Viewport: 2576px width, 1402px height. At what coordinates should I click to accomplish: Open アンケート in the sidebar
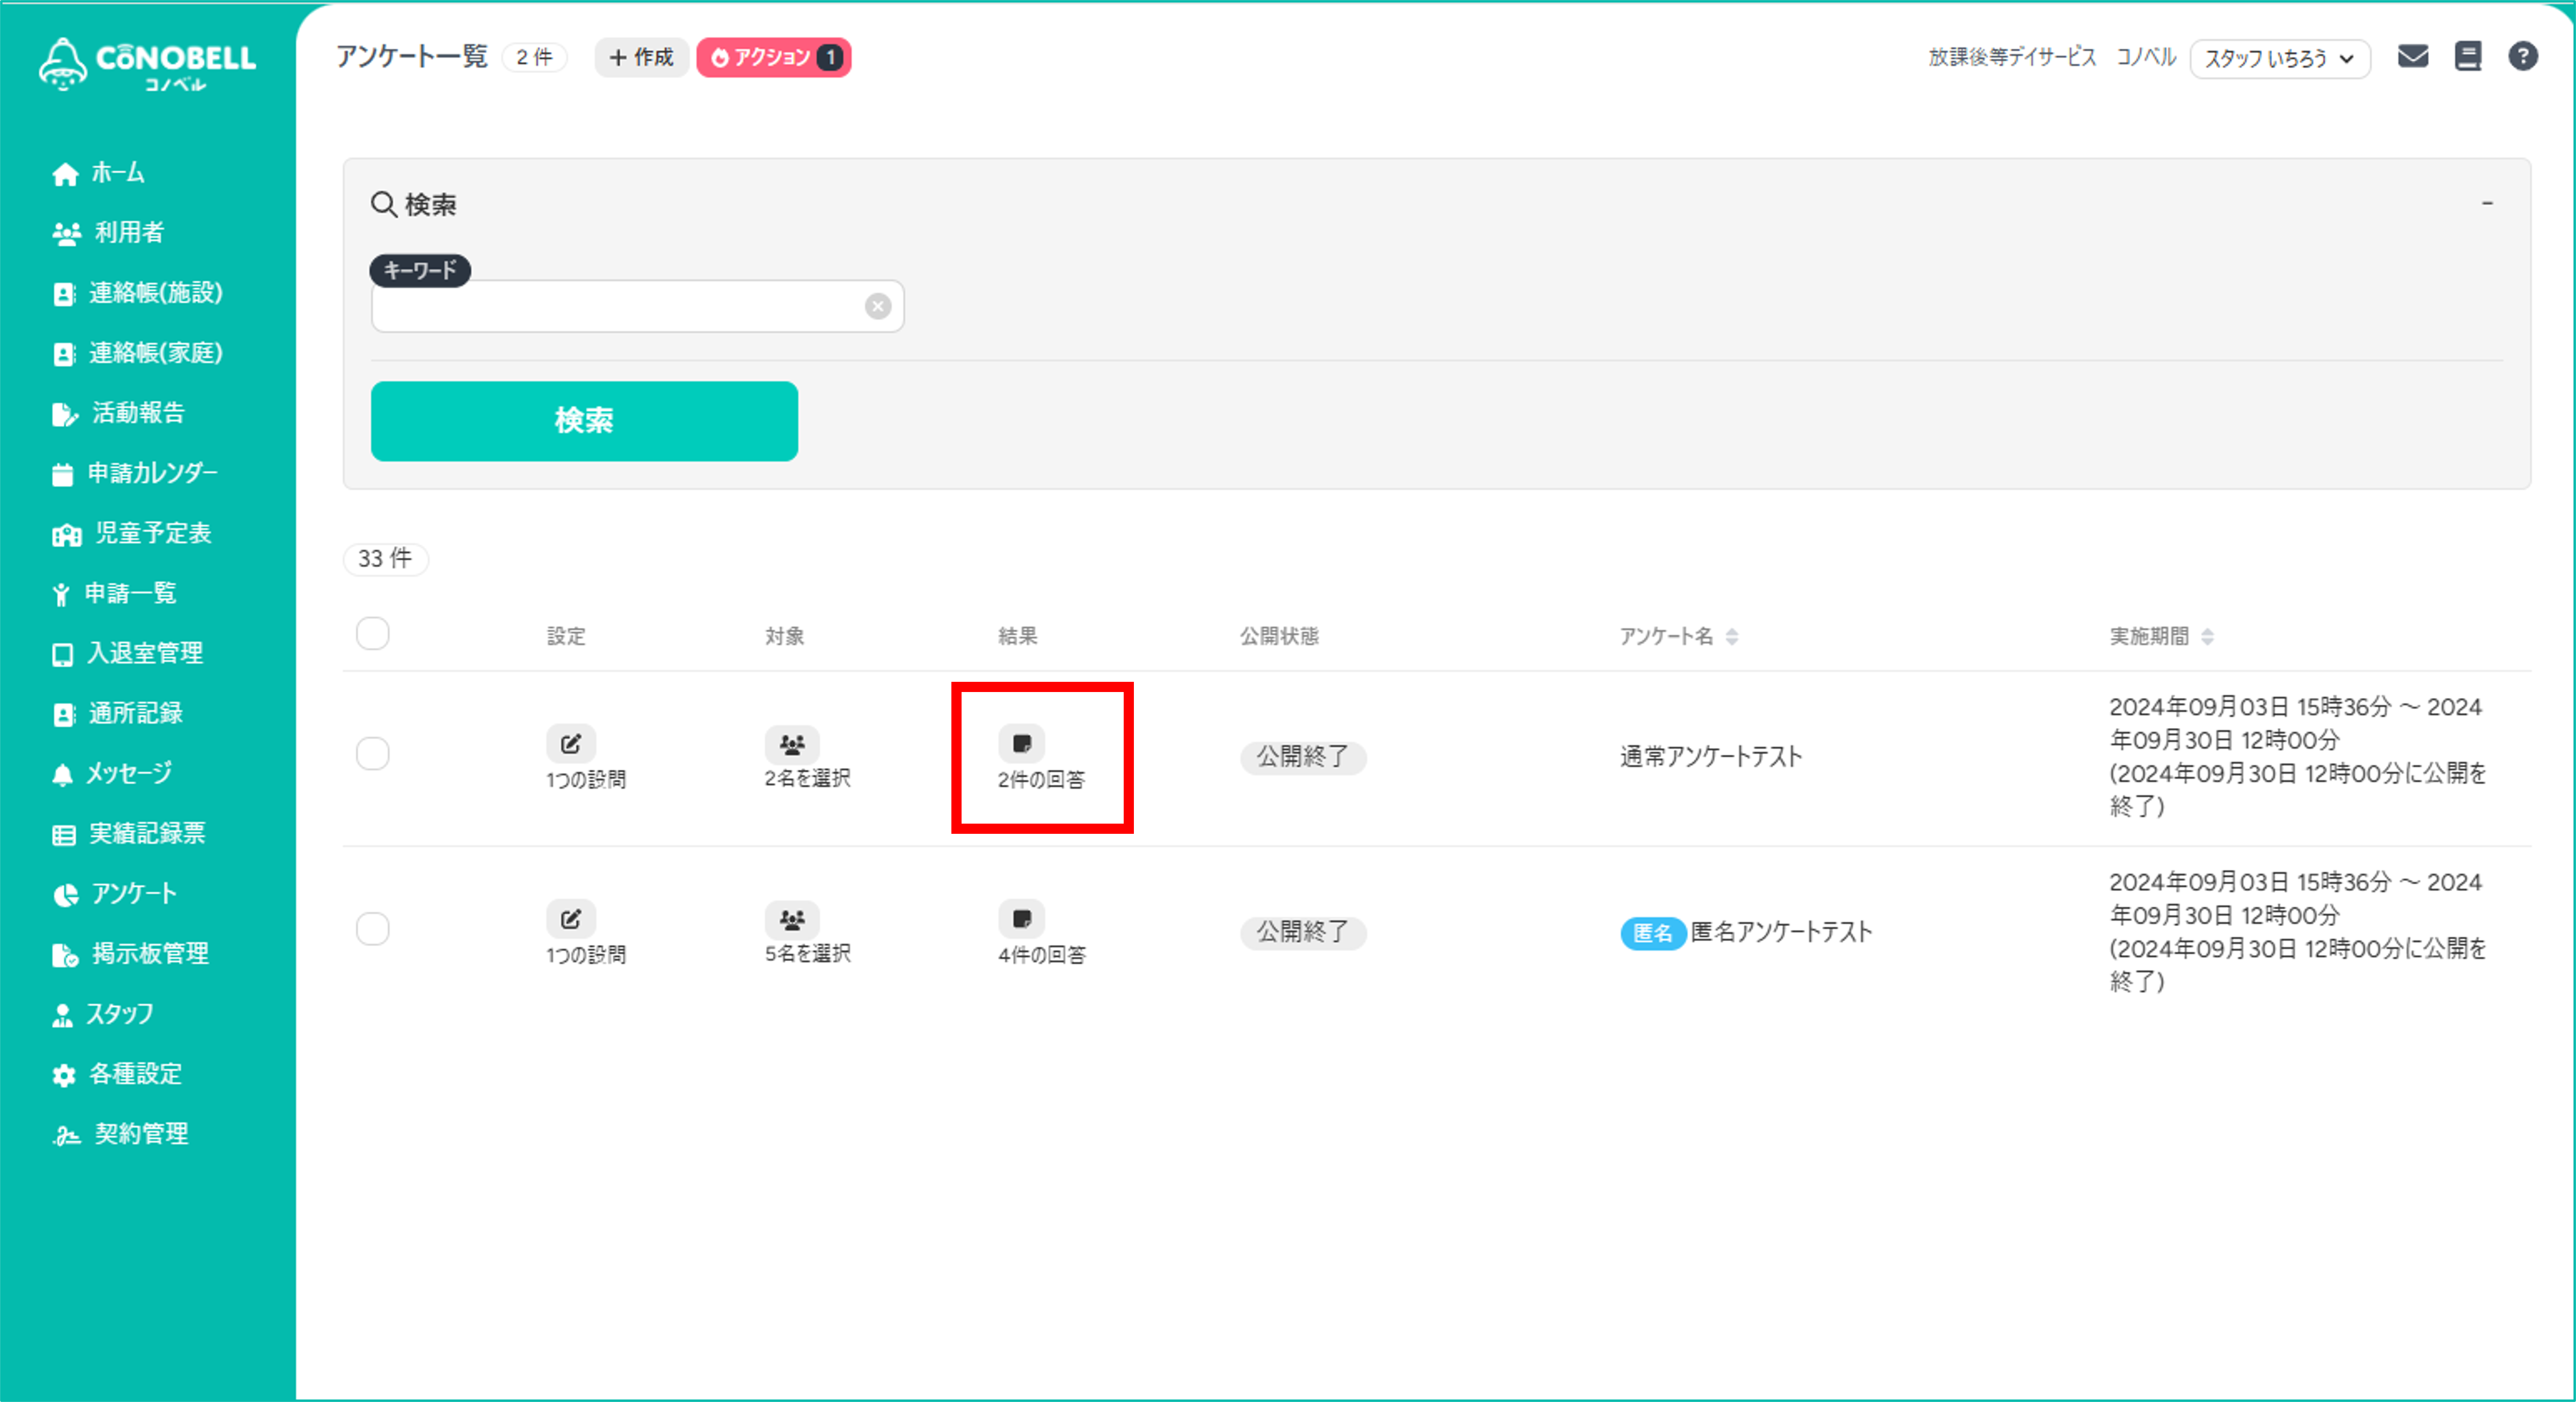point(114,894)
